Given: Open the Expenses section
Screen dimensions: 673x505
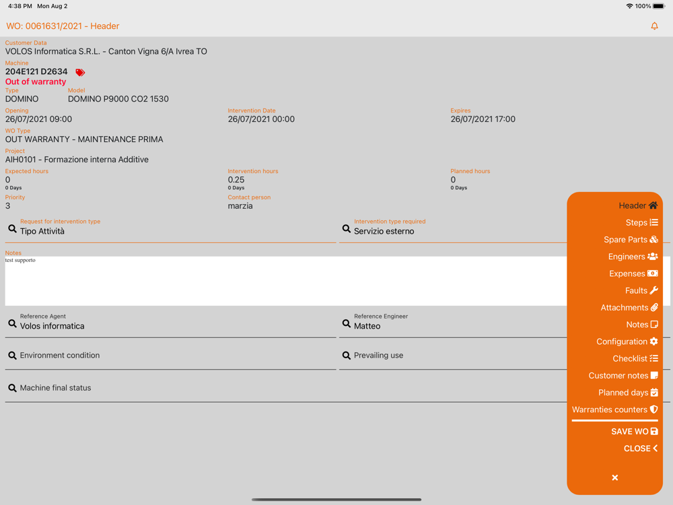Looking at the screenshot, I should (633, 273).
